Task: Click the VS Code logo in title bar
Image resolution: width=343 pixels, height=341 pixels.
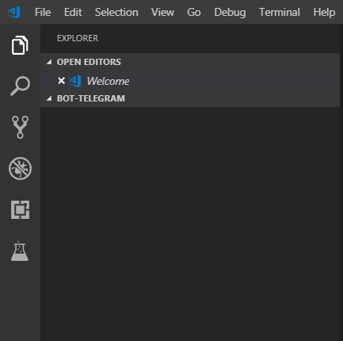Action: point(14,12)
